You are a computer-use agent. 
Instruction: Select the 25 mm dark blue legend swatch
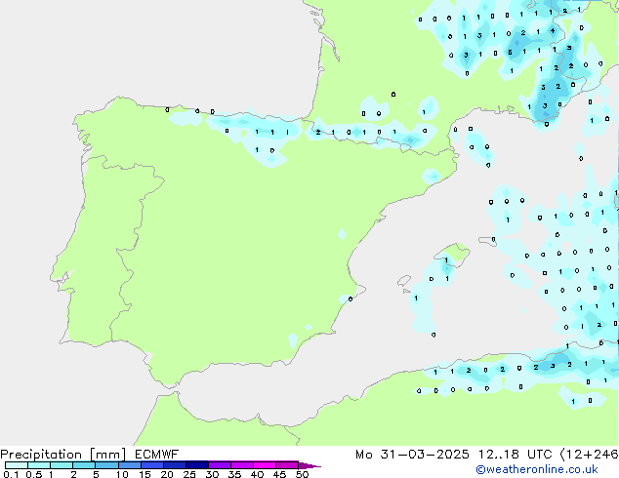click(197, 466)
